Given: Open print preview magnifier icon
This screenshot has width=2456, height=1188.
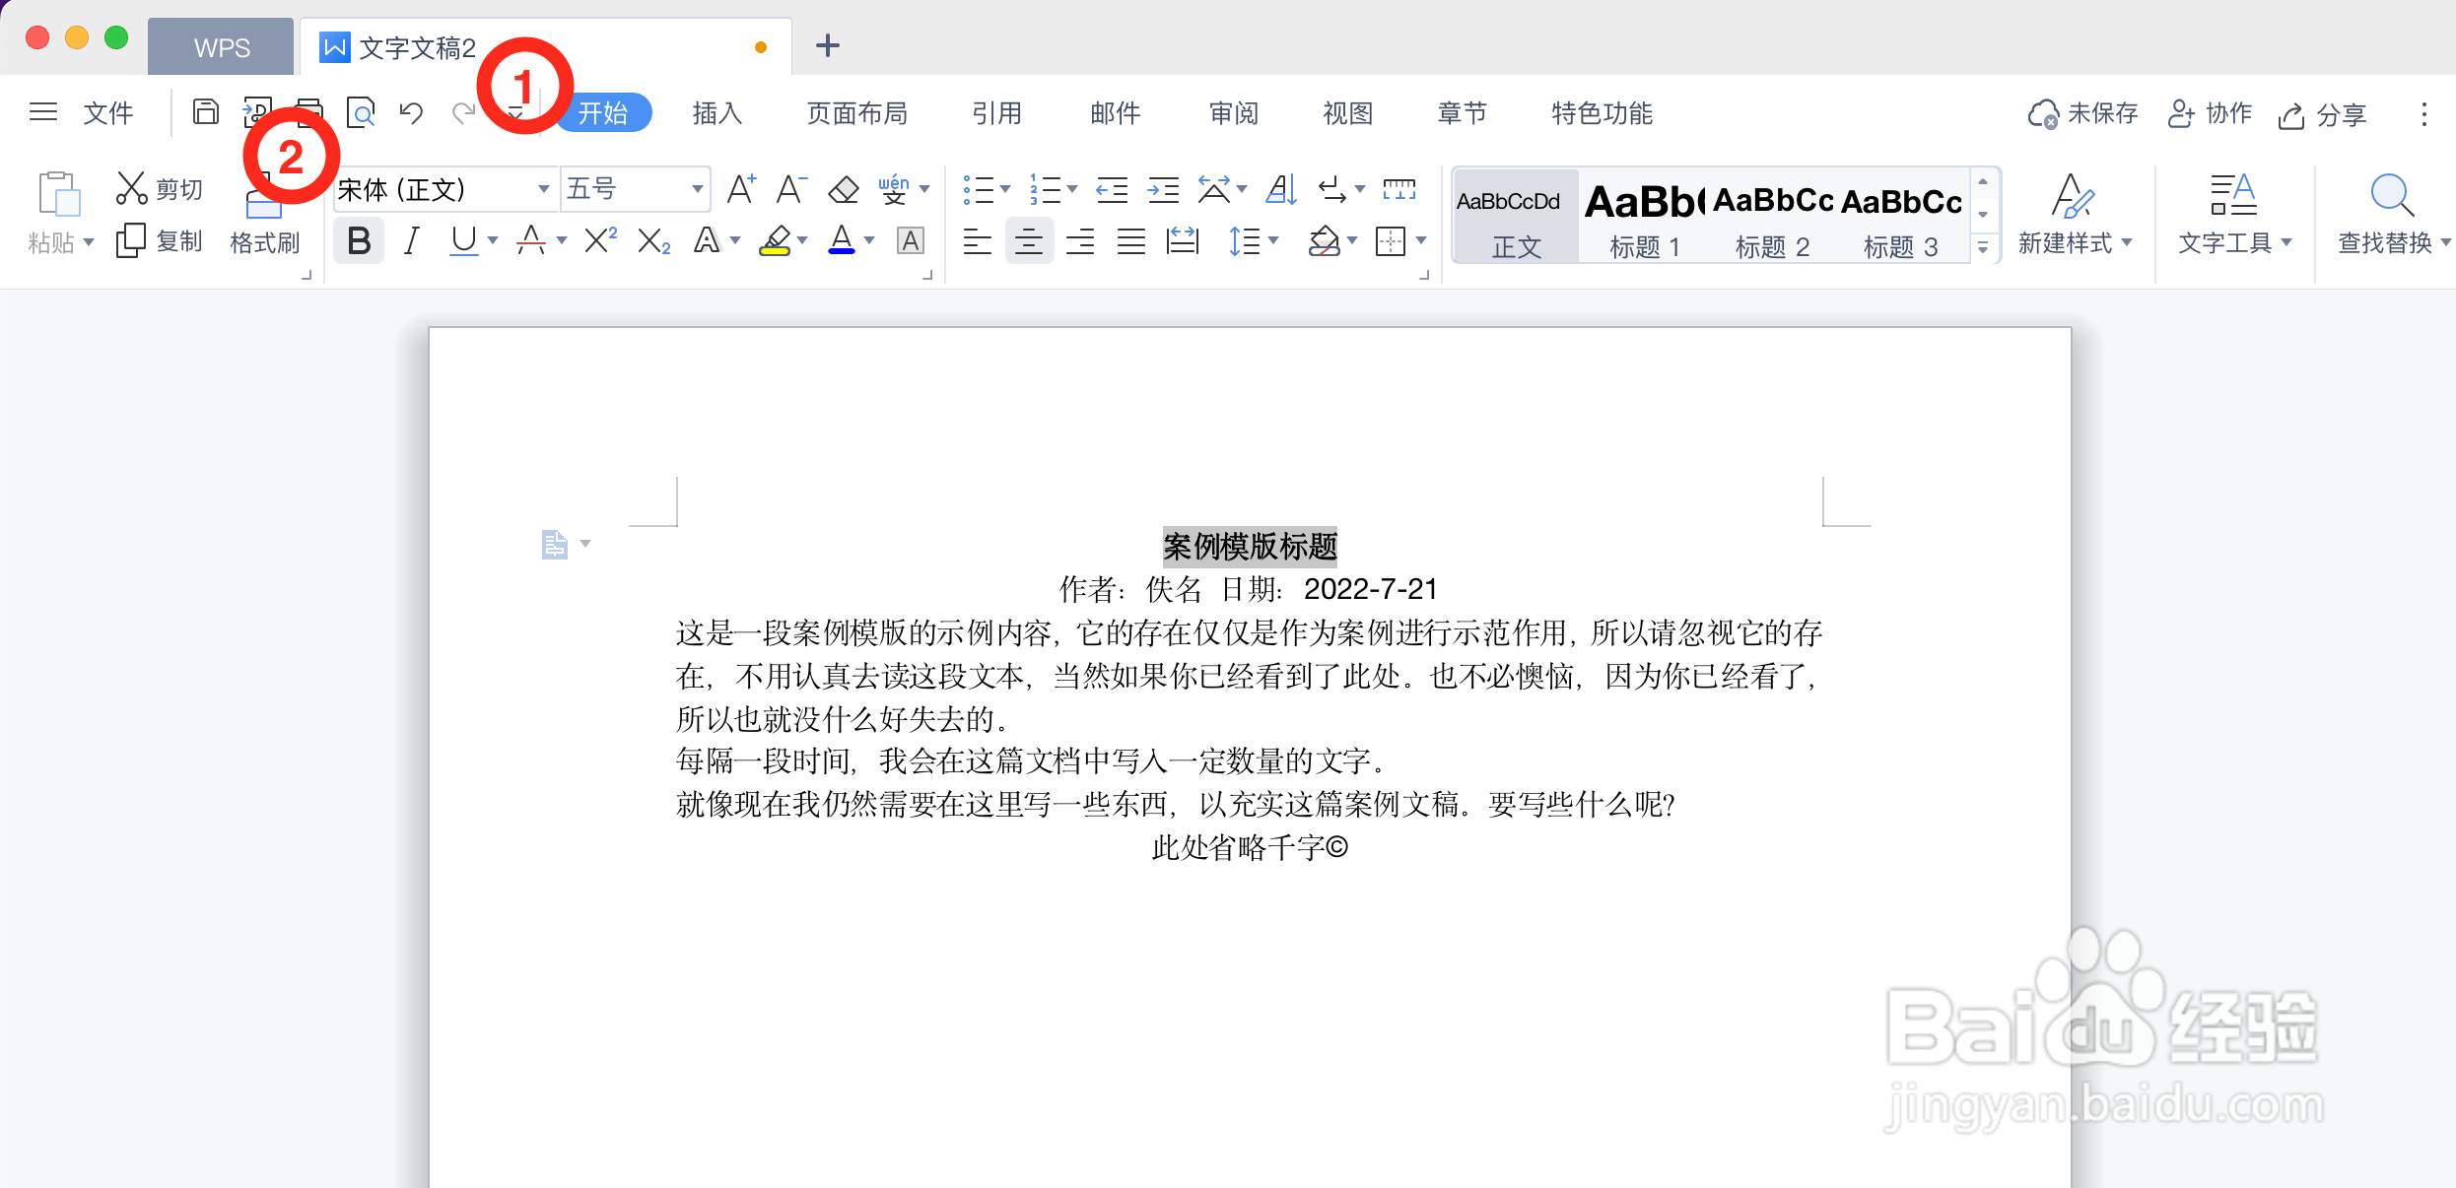Looking at the screenshot, I should [362, 112].
